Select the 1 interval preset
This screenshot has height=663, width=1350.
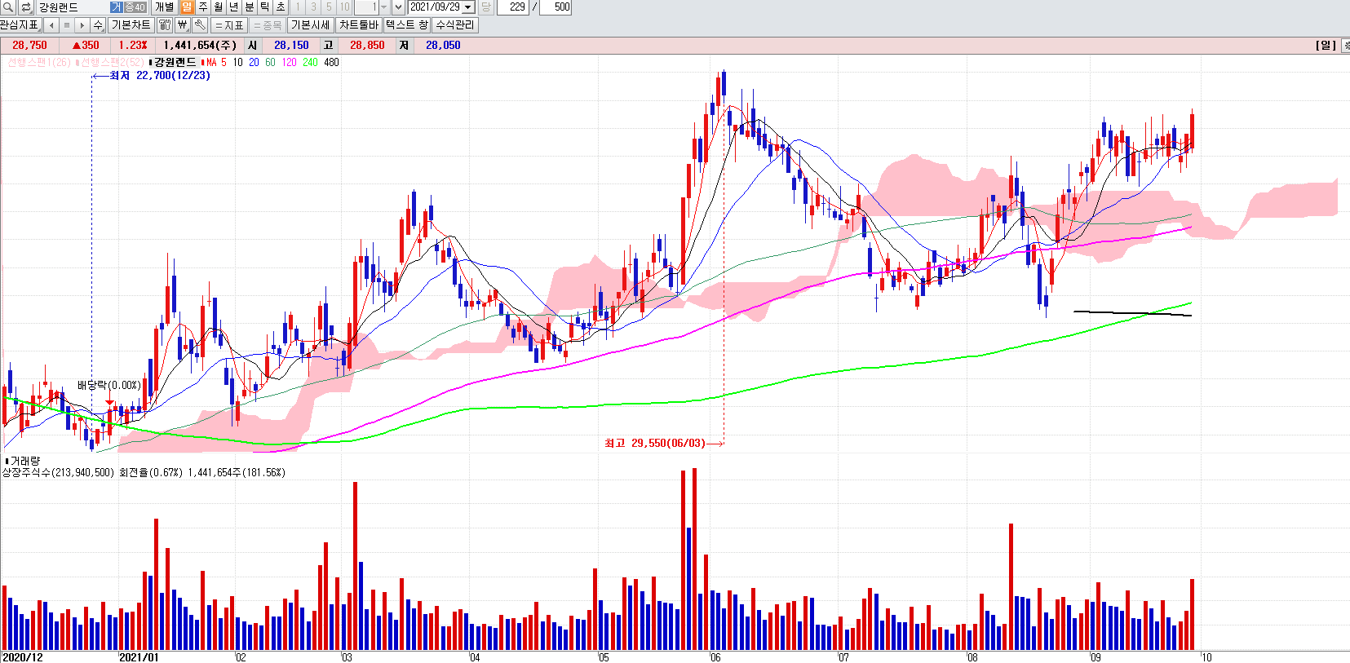298,7
